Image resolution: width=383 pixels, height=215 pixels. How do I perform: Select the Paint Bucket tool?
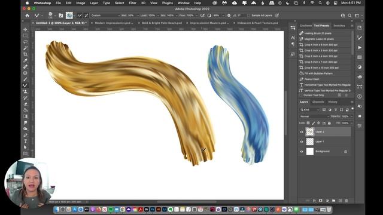click(x=25, y=110)
